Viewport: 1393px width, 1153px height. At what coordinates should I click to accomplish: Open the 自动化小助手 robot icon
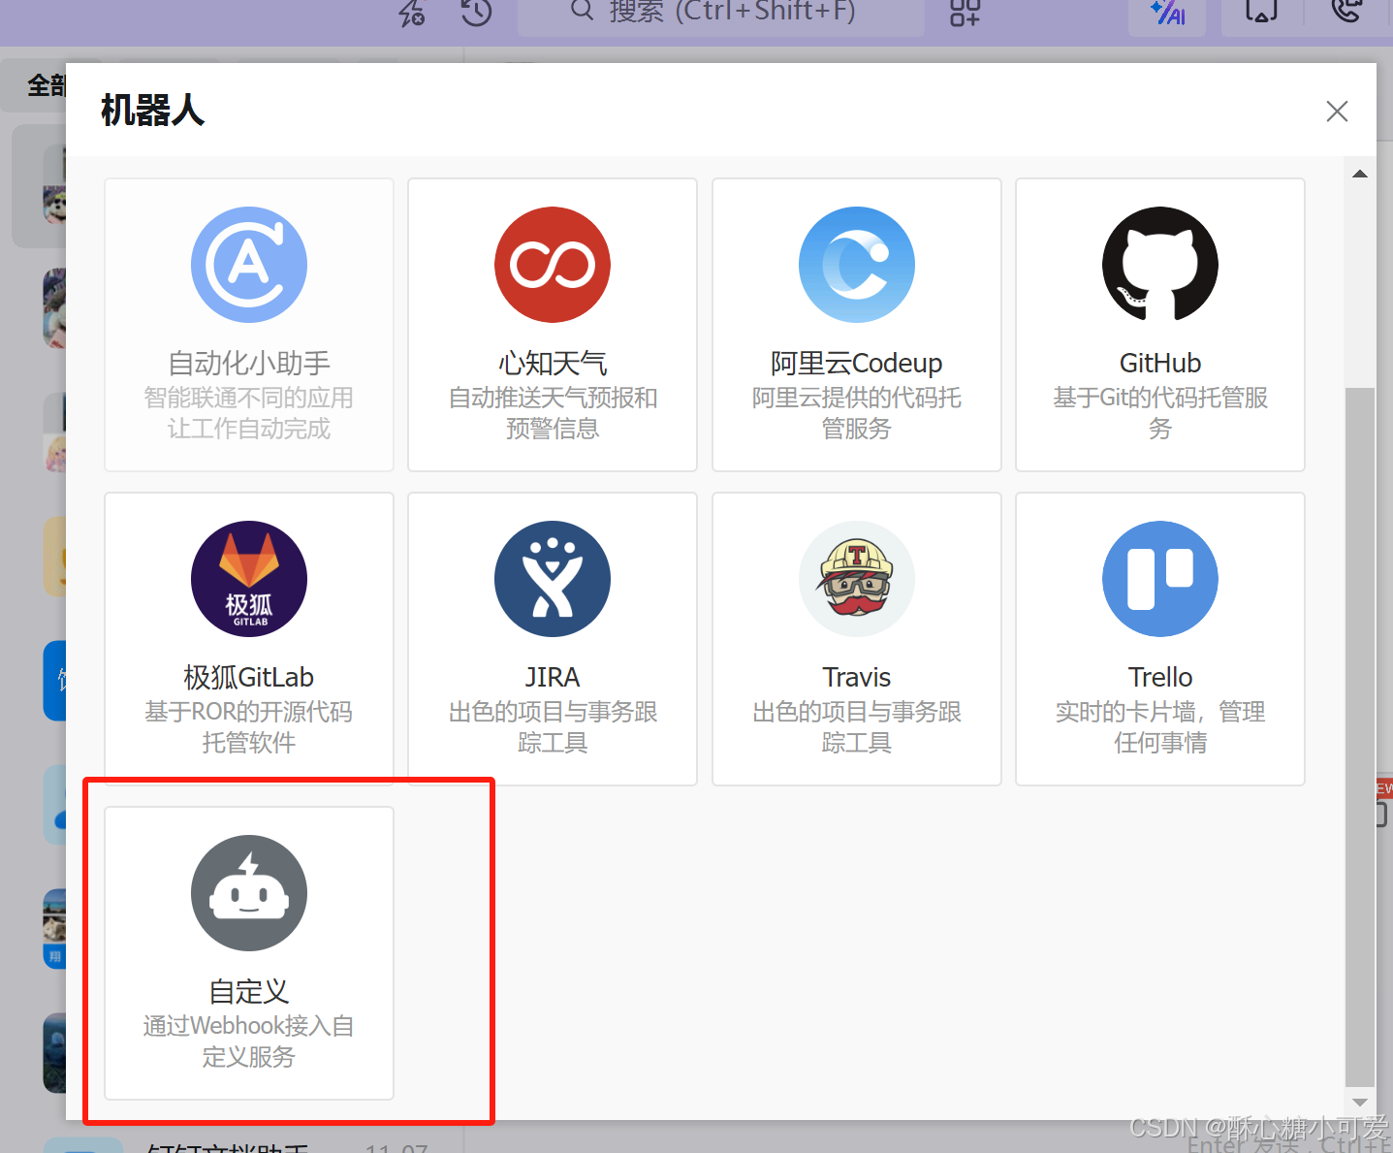[x=249, y=265]
